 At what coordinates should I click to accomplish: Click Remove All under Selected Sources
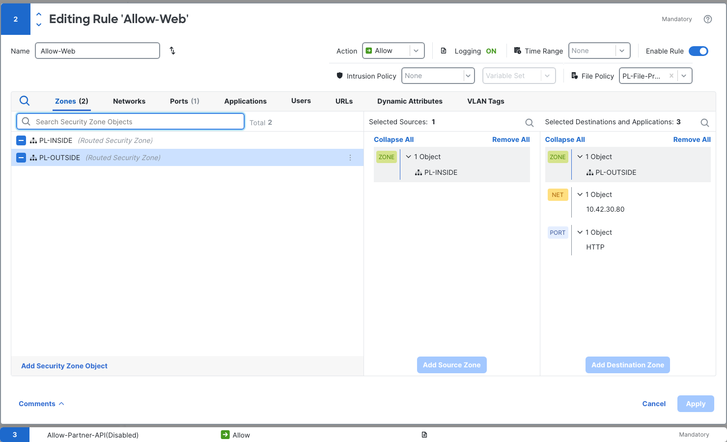[511, 139]
